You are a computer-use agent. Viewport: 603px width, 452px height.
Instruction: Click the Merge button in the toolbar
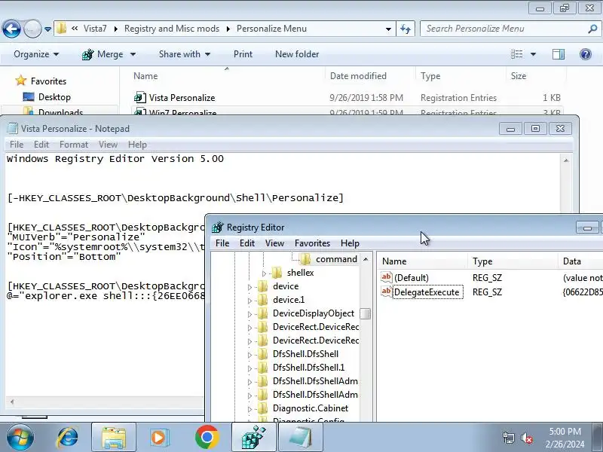pyautogui.click(x=103, y=54)
